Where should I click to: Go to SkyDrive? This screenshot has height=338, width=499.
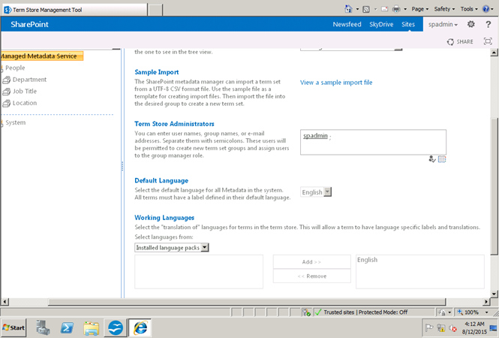click(381, 24)
